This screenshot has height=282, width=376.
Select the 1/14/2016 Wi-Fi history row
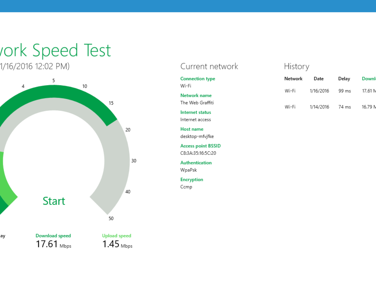point(329,107)
